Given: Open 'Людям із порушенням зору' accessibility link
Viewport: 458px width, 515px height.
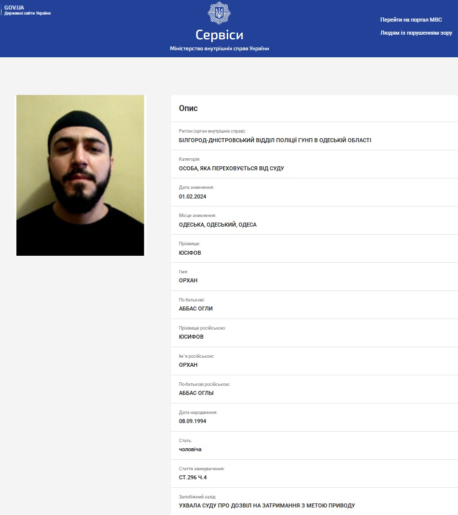Looking at the screenshot, I should click(416, 33).
